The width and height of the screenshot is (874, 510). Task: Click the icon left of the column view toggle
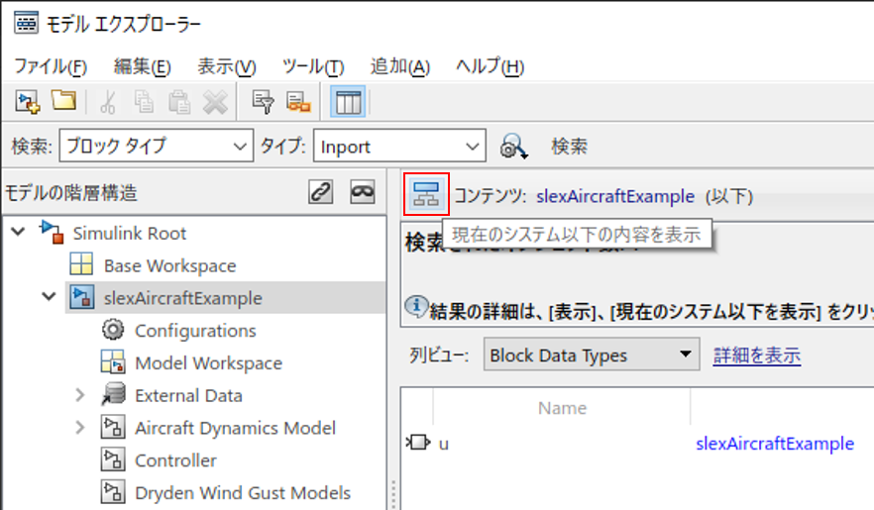tap(298, 102)
